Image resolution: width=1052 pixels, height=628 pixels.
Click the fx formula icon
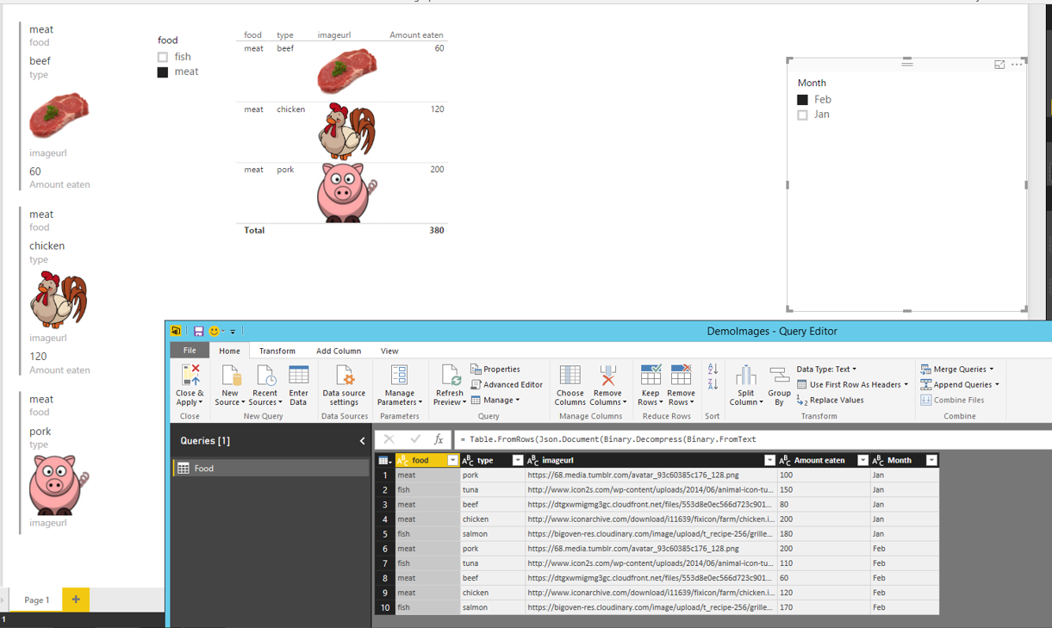[x=439, y=439]
